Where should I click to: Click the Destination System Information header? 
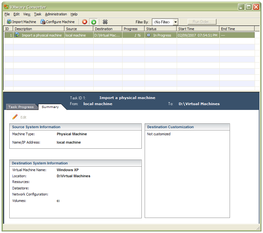[x=75, y=163]
